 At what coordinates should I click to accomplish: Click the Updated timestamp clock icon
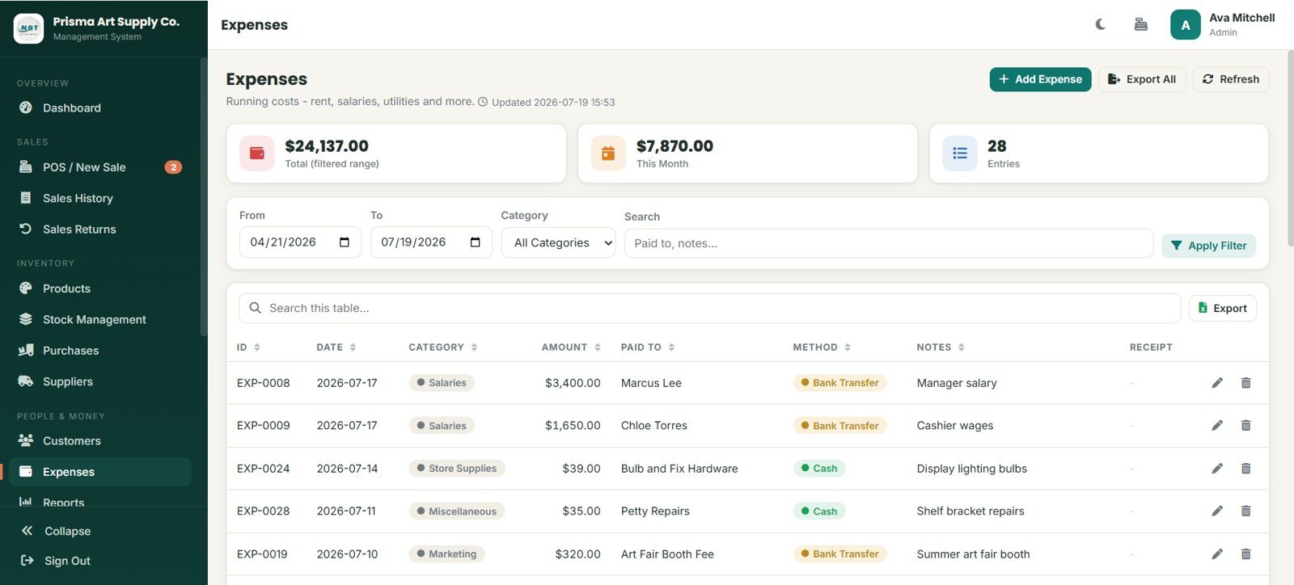[x=483, y=102]
